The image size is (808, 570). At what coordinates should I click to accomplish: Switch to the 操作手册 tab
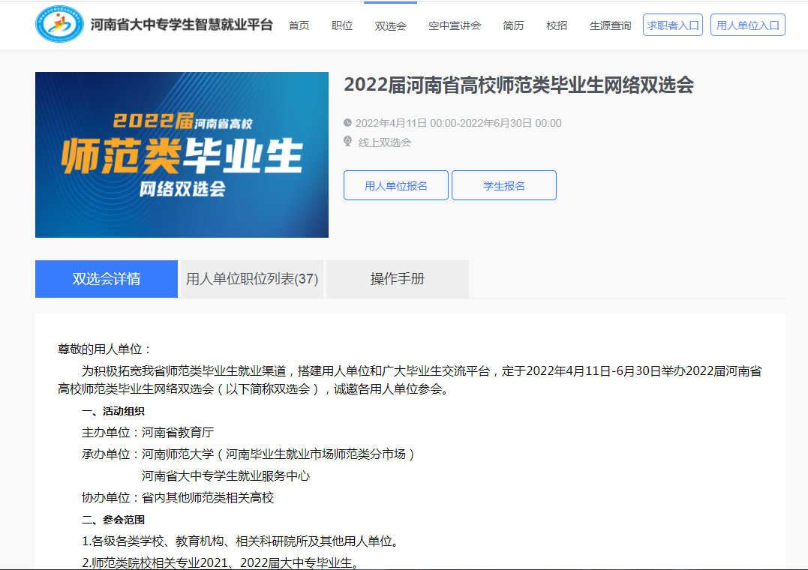point(398,279)
